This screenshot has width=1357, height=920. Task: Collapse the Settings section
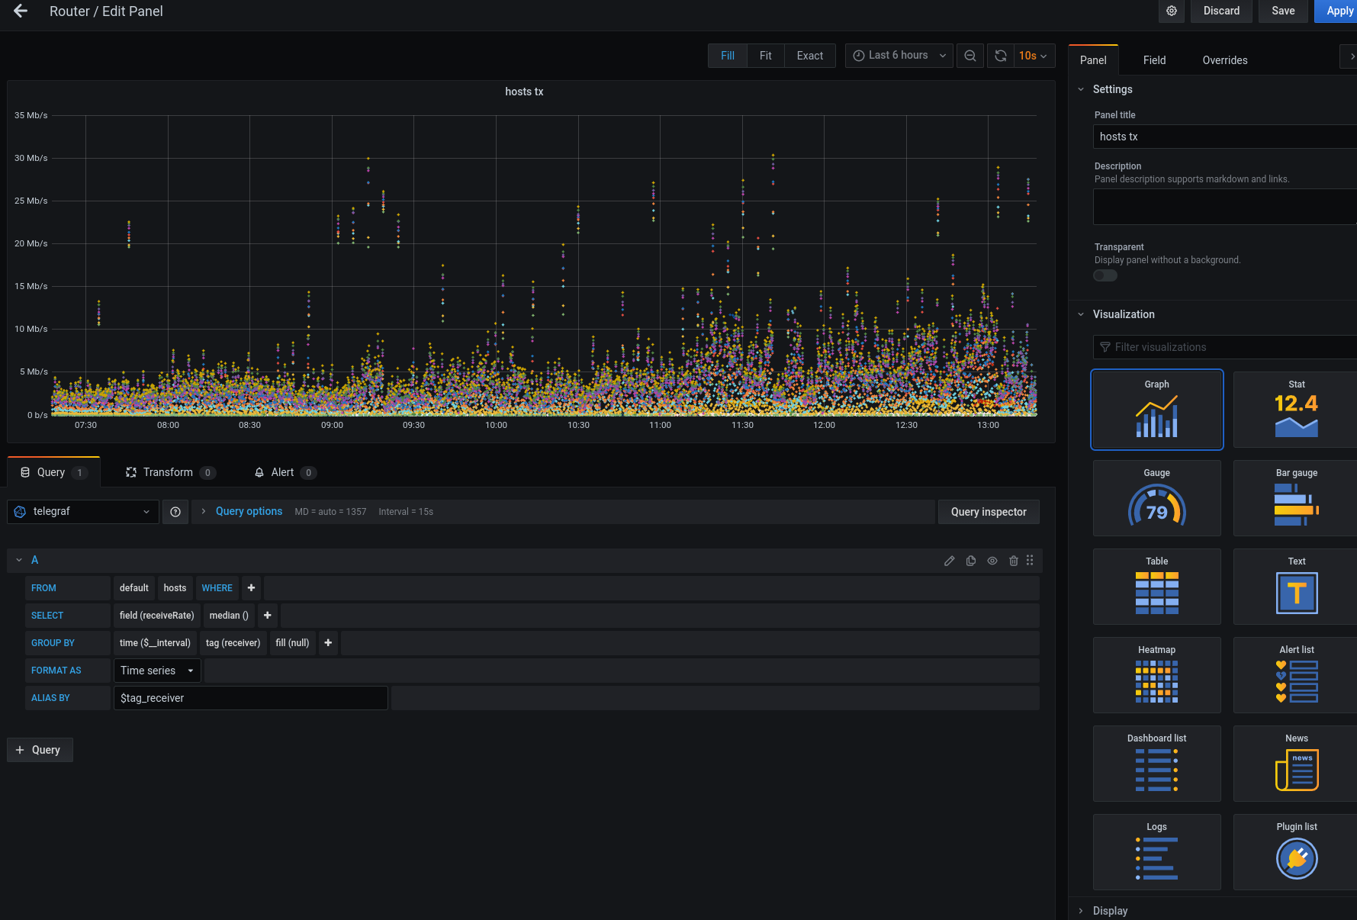[1112, 89]
